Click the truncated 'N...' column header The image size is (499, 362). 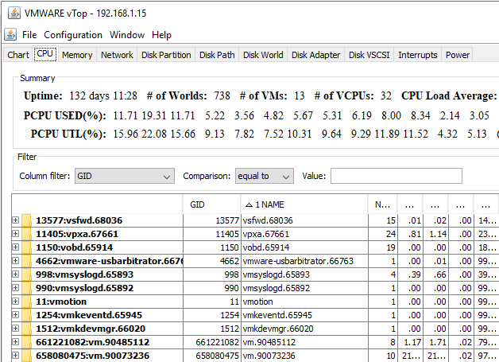[x=382, y=204]
